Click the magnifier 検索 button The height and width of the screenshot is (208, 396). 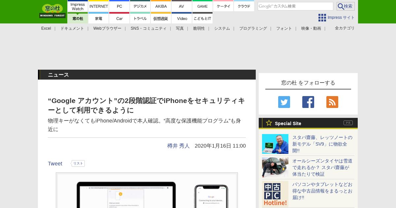346,6
